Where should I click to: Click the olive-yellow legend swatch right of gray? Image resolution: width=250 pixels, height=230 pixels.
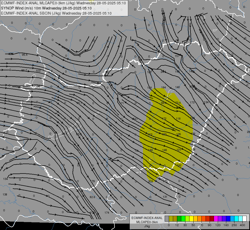(171, 218)
